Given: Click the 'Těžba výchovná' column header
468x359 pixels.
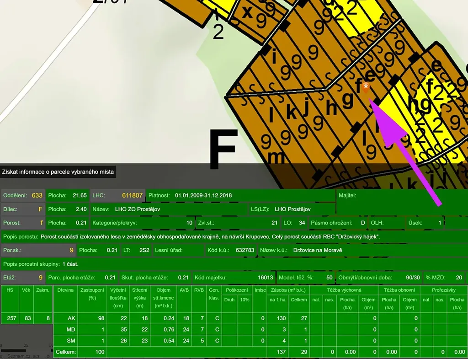Looking at the screenshot, I should tap(344, 290).
